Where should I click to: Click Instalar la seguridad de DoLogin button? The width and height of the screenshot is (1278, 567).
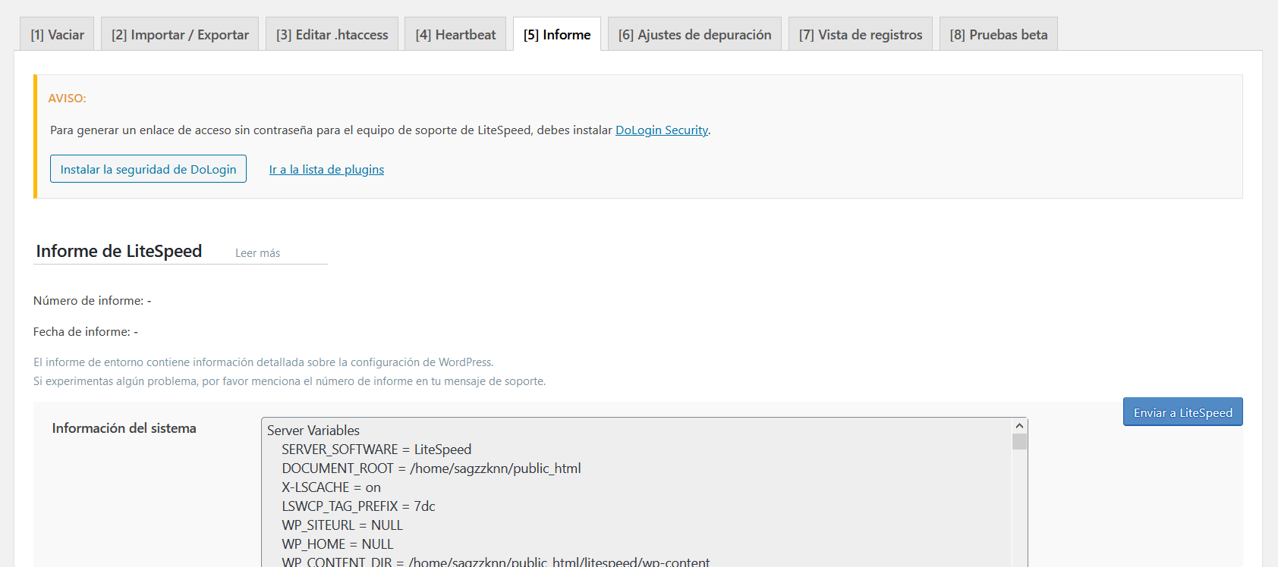coord(148,169)
